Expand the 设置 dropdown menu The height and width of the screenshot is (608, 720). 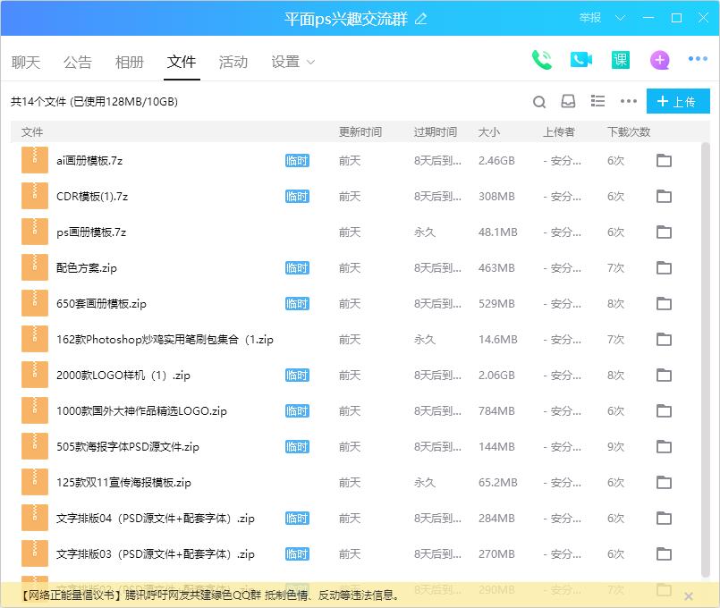292,62
